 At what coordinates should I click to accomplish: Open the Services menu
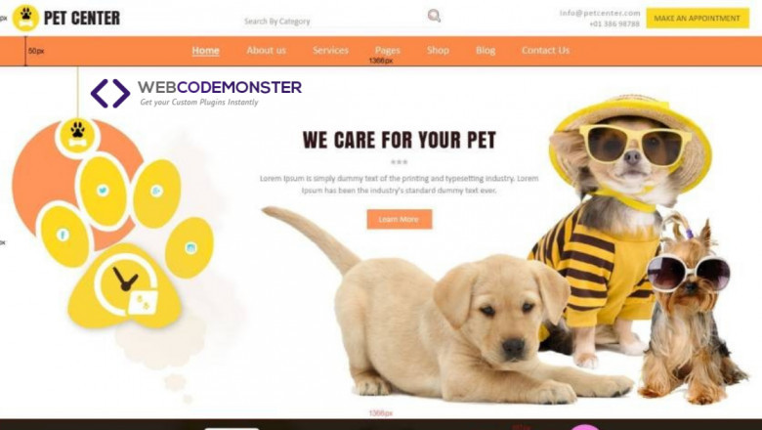click(x=330, y=51)
